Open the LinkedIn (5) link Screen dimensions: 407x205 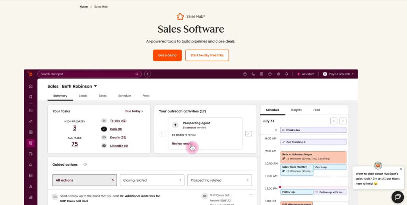pos(119,146)
